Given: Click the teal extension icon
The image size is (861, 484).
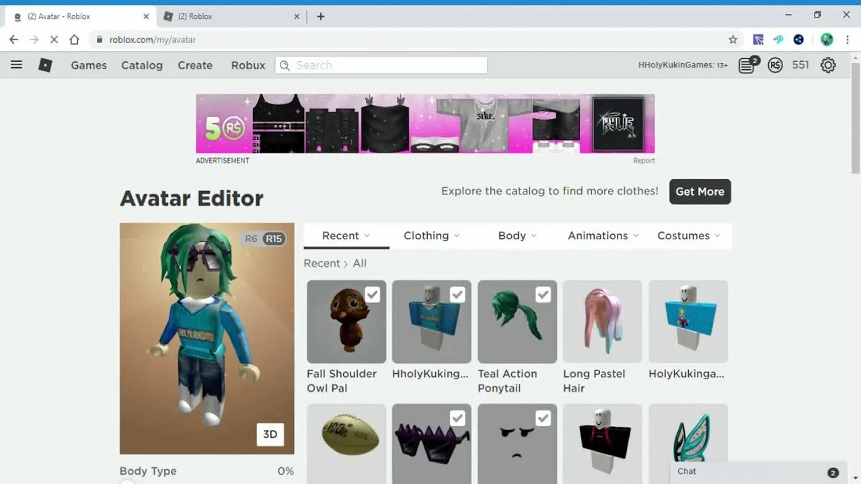Looking at the screenshot, I should pos(778,40).
